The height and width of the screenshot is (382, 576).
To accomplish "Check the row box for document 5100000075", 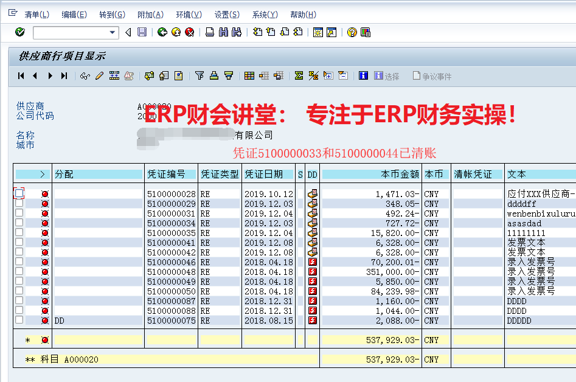I will (x=19, y=320).
